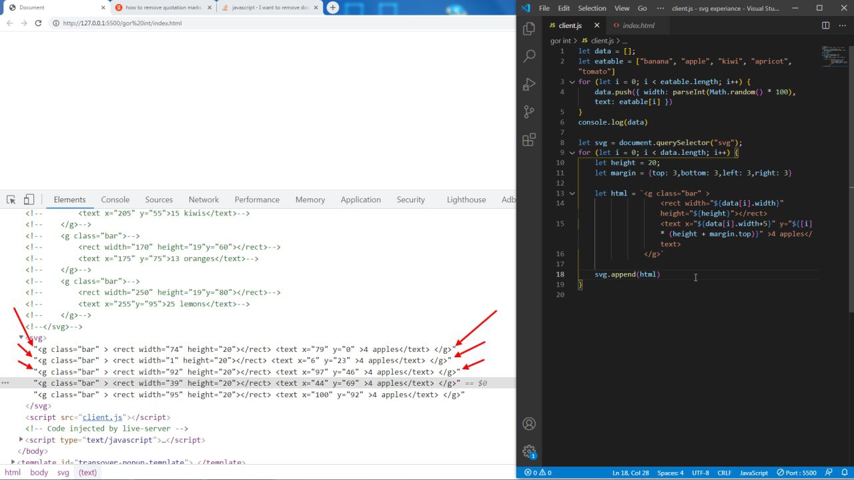The image size is (854, 480).
Task: Select the width="39" text row in Elements
Action: tap(258, 383)
